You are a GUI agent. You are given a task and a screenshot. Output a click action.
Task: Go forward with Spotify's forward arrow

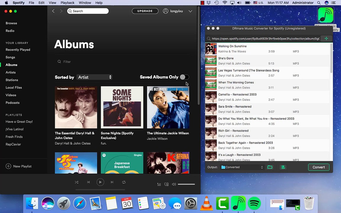pyautogui.click(x=61, y=11)
